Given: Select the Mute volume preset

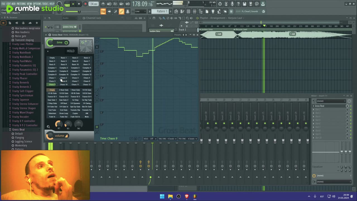Looking at the screenshot, I should pos(87,117).
